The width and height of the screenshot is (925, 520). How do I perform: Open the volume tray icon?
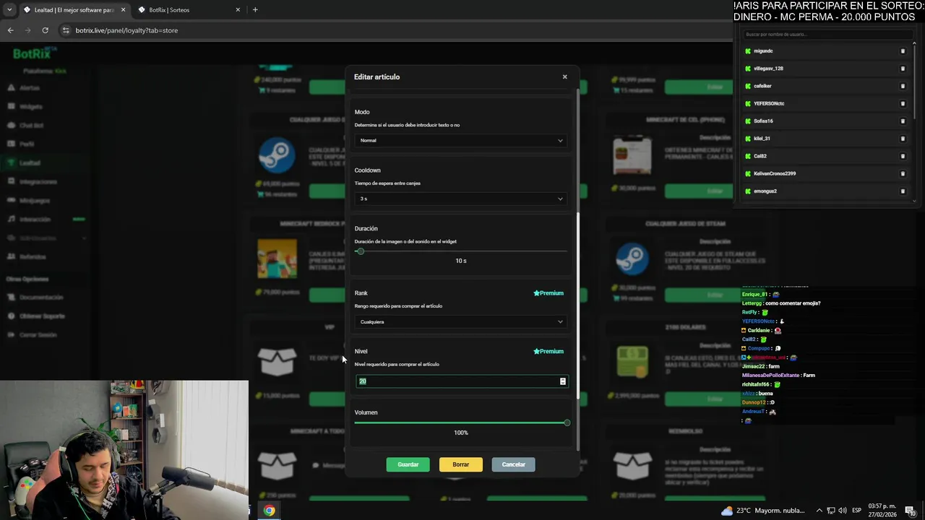coord(843,511)
